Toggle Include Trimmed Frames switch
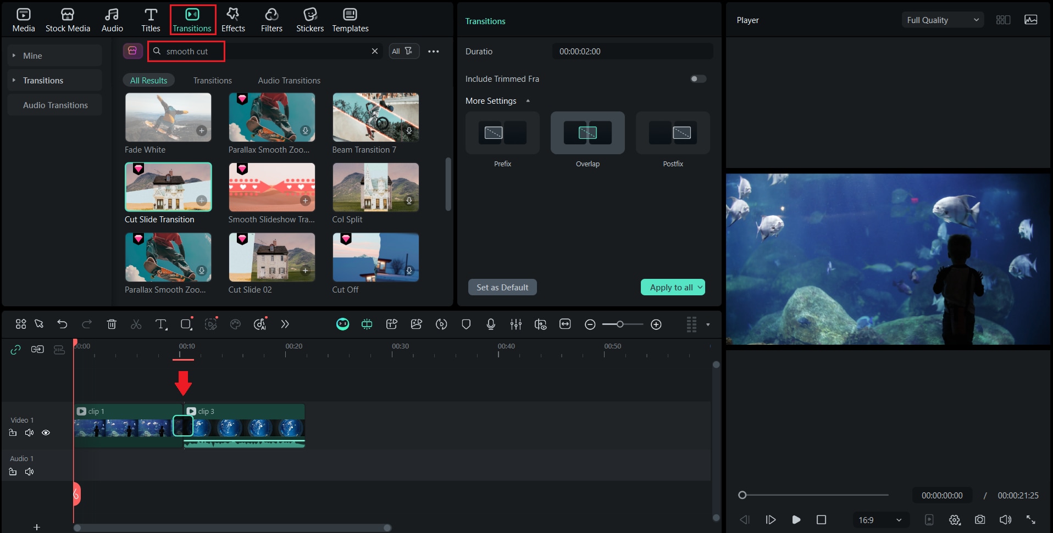The image size is (1053, 533). pos(698,79)
